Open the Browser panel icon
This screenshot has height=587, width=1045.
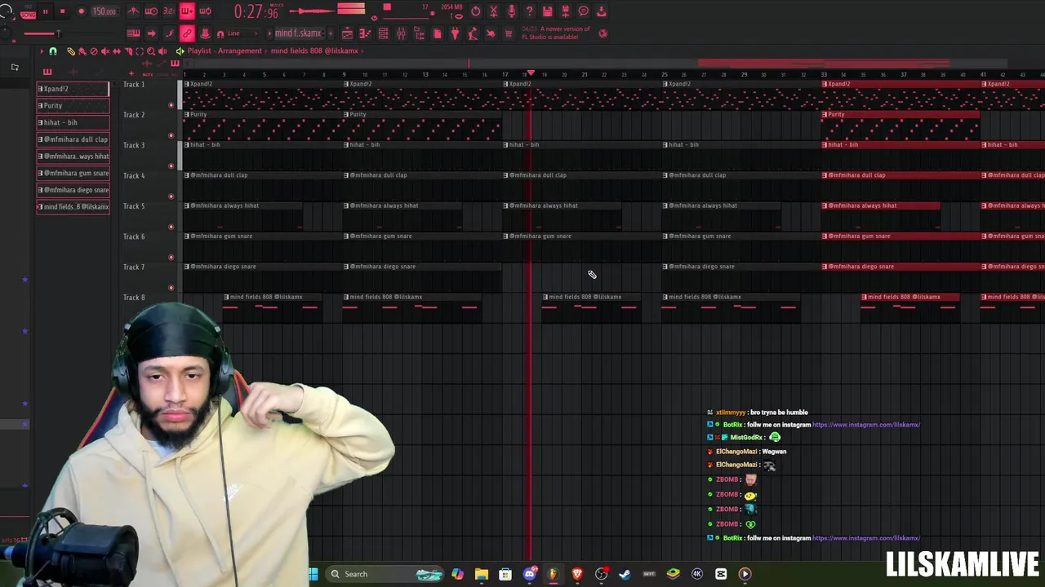coord(419,33)
